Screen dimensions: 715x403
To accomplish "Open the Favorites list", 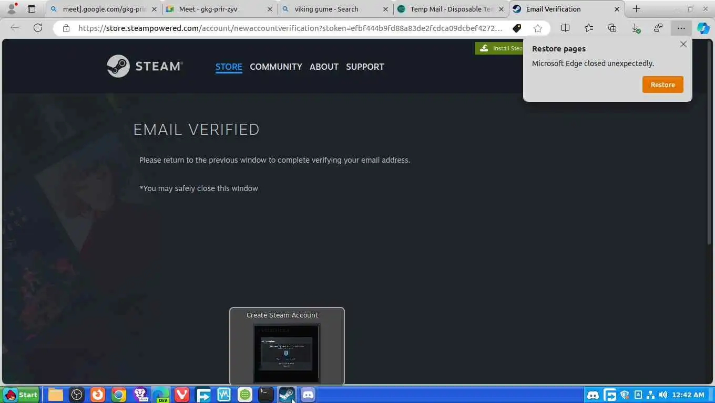I will [588, 28].
